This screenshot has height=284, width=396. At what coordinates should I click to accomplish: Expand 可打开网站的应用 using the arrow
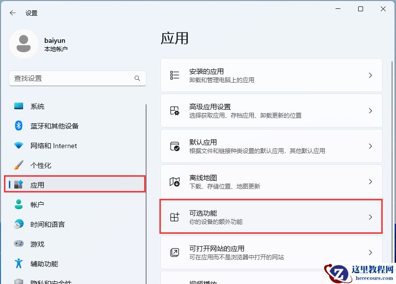[x=370, y=252]
